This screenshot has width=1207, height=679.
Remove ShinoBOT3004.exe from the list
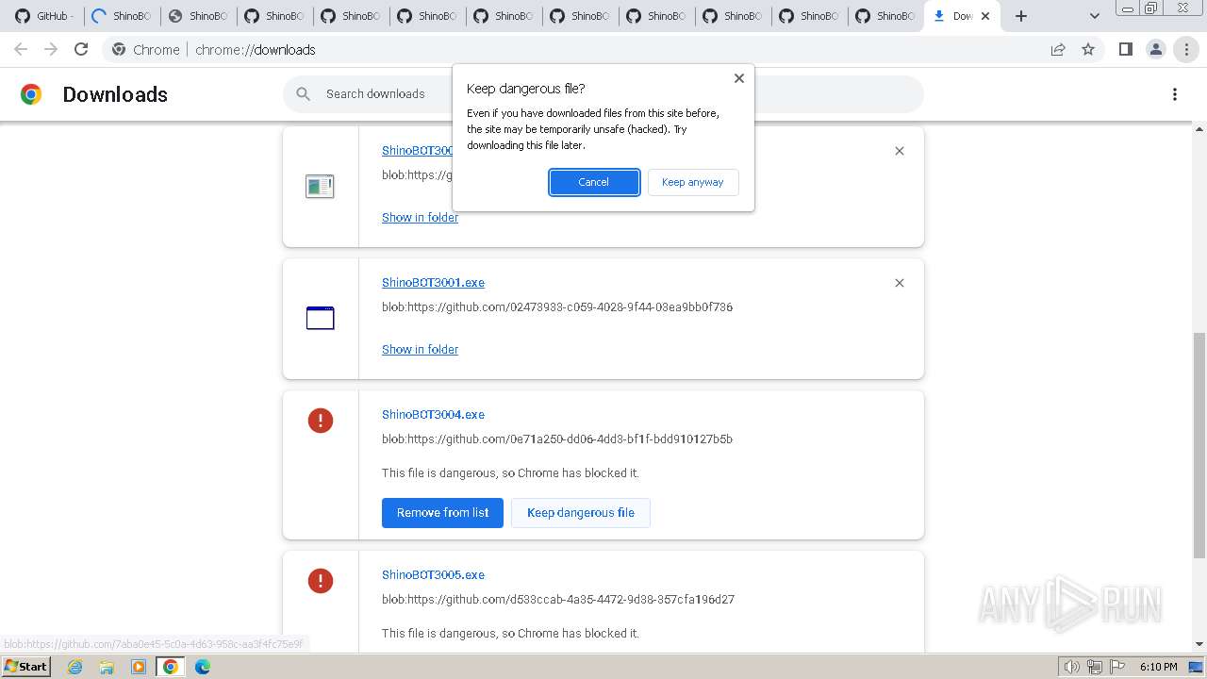point(442,513)
